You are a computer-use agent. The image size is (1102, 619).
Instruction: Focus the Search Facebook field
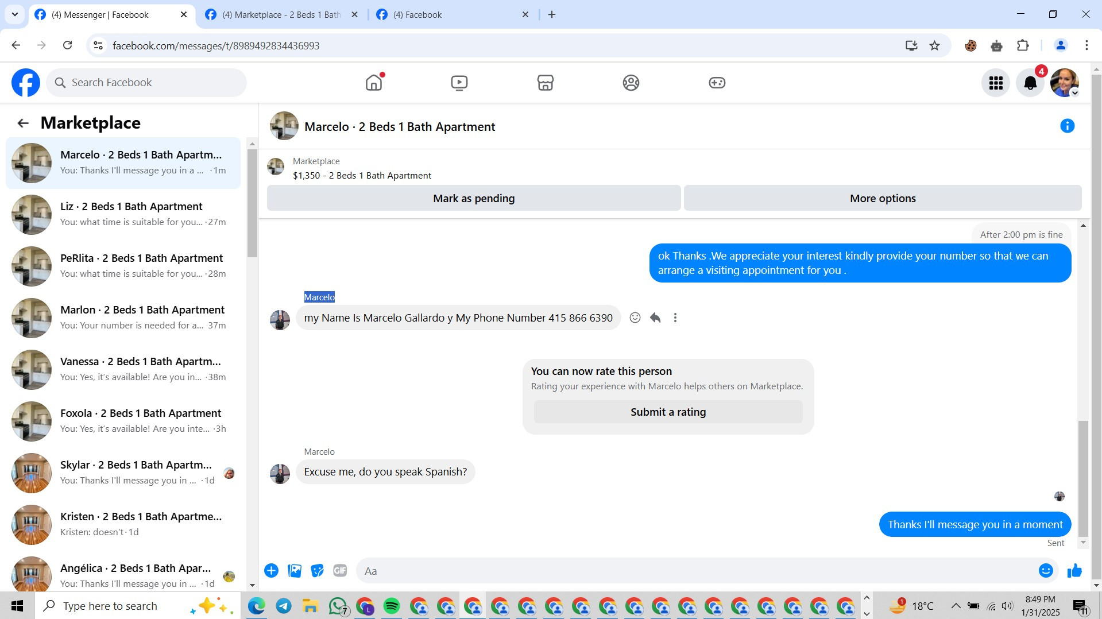[x=146, y=83]
